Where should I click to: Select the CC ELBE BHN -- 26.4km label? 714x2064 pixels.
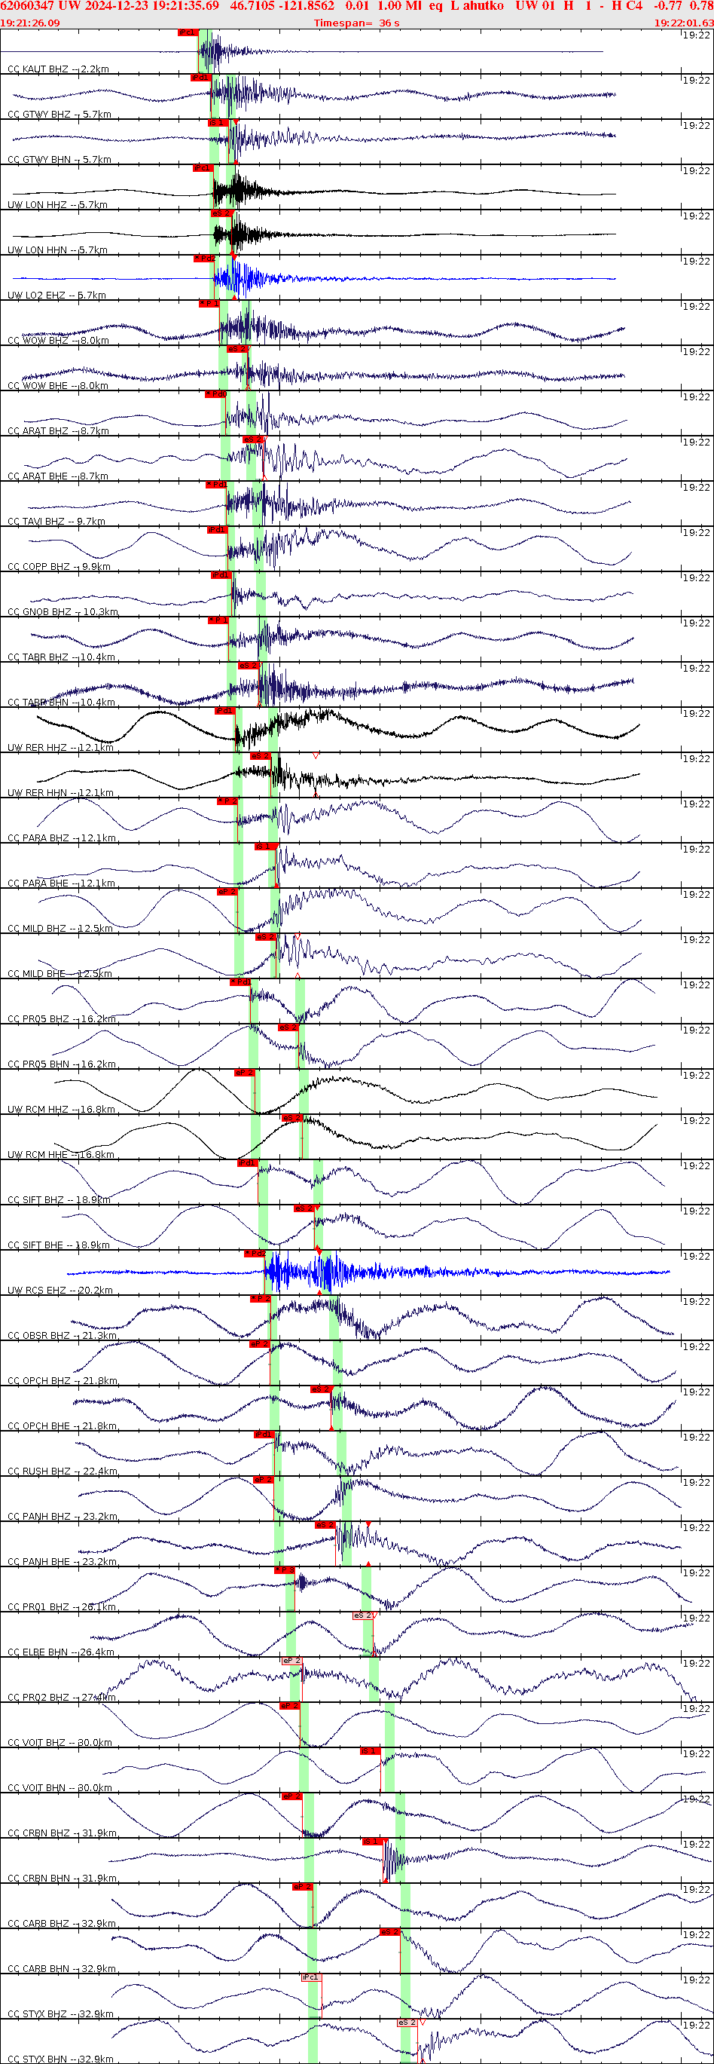63,1652
